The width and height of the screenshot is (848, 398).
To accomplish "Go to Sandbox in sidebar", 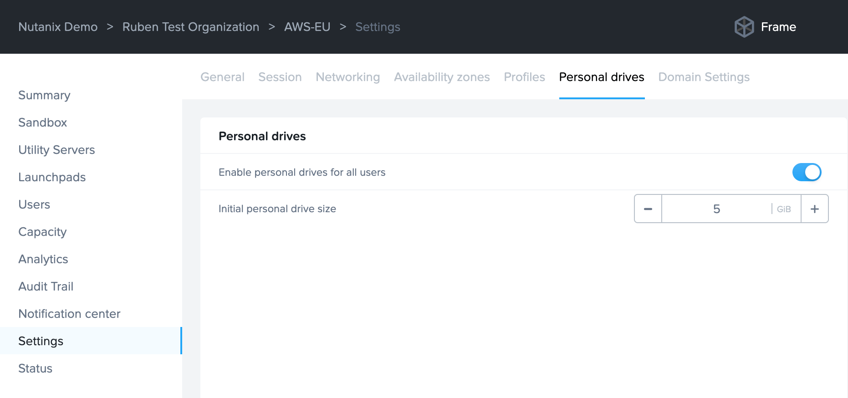I will point(42,122).
